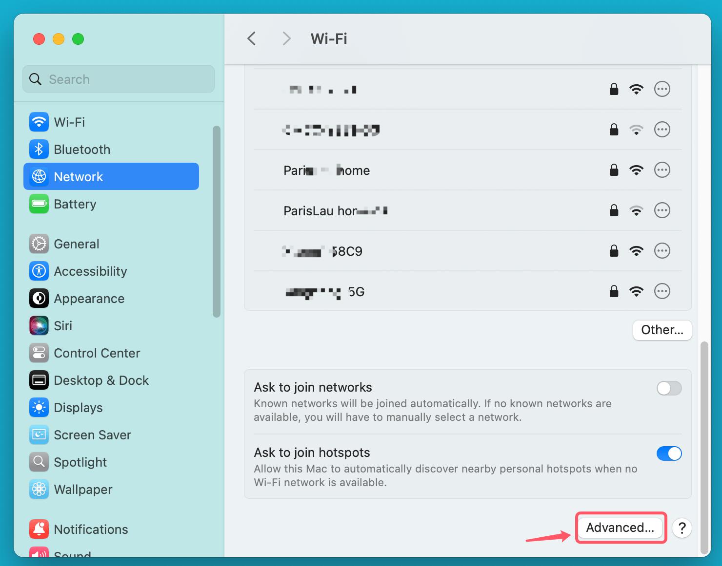Click the Control Center sidebar icon

[x=39, y=353]
